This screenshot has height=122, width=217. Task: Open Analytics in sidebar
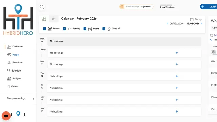(17, 78)
